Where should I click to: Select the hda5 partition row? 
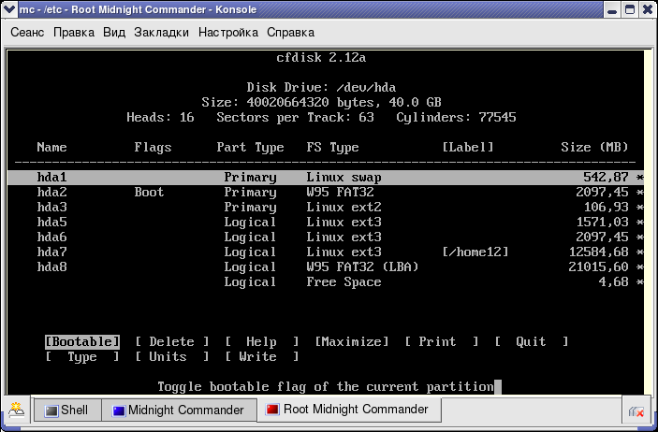tap(326, 223)
